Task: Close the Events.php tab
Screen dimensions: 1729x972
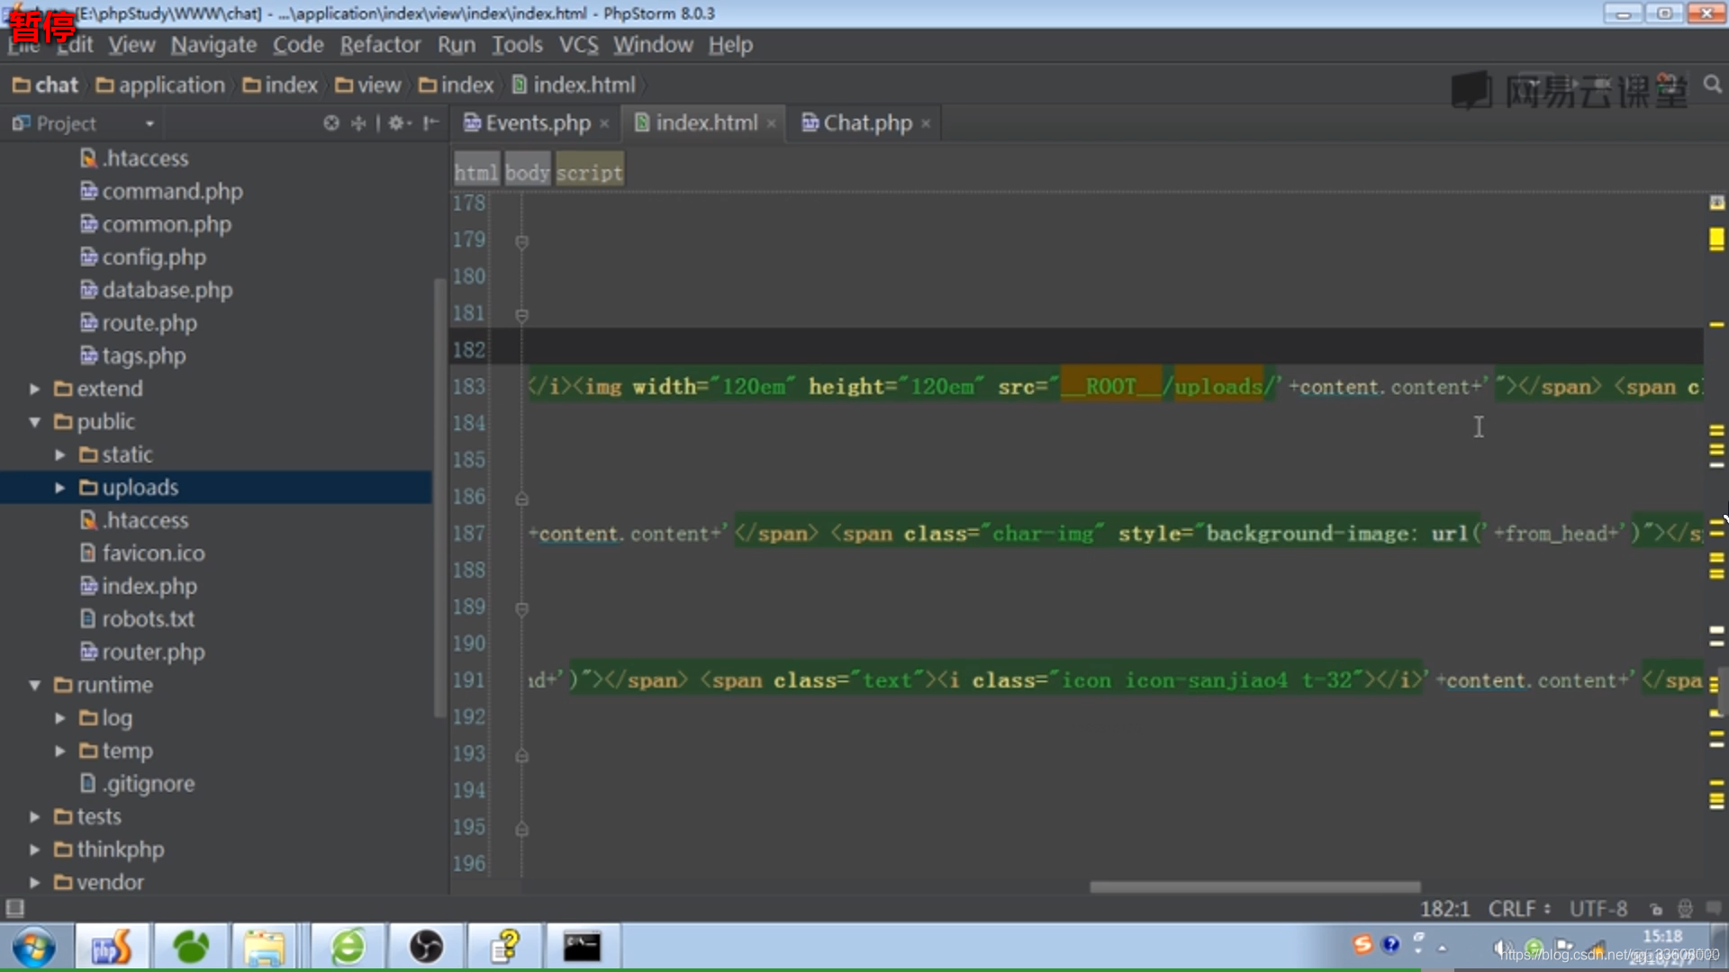Action: pyautogui.click(x=604, y=124)
